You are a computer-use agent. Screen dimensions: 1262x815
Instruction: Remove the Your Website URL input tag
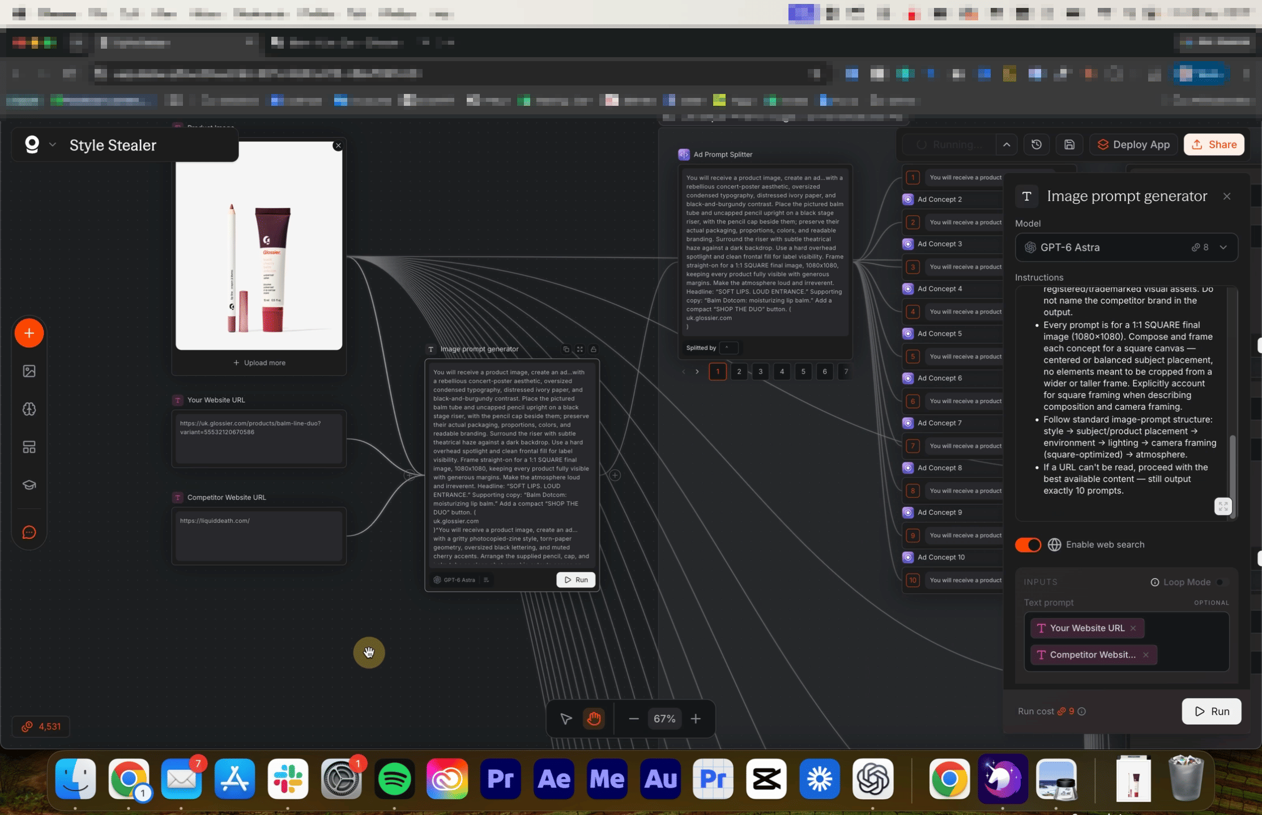point(1133,628)
